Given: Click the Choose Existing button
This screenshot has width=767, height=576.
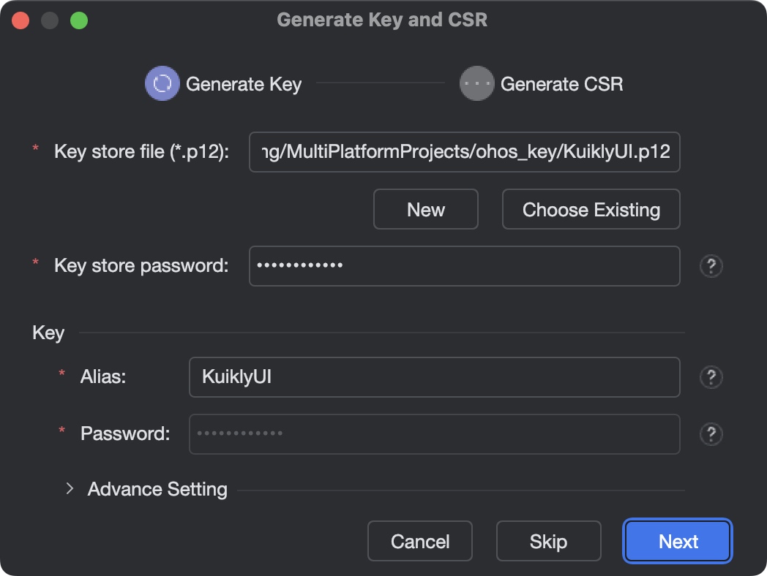Looking at the screenshot, I should 591,210.
